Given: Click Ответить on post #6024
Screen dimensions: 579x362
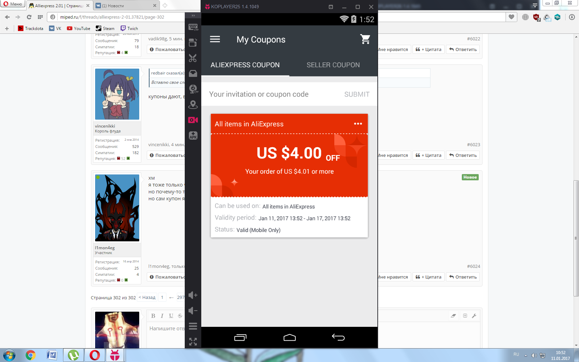Looking at the screenshot, I should (x=463, y=277).
